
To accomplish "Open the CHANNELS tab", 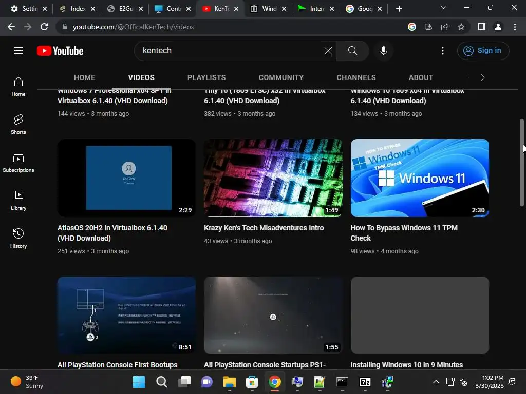I will 356,77.
